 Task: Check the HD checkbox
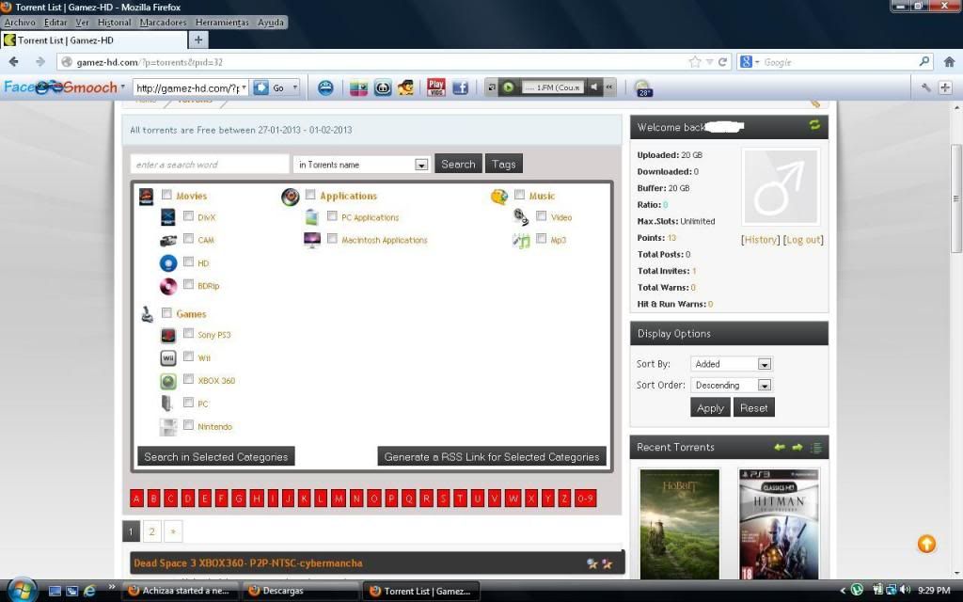click(x=188, y=261)
